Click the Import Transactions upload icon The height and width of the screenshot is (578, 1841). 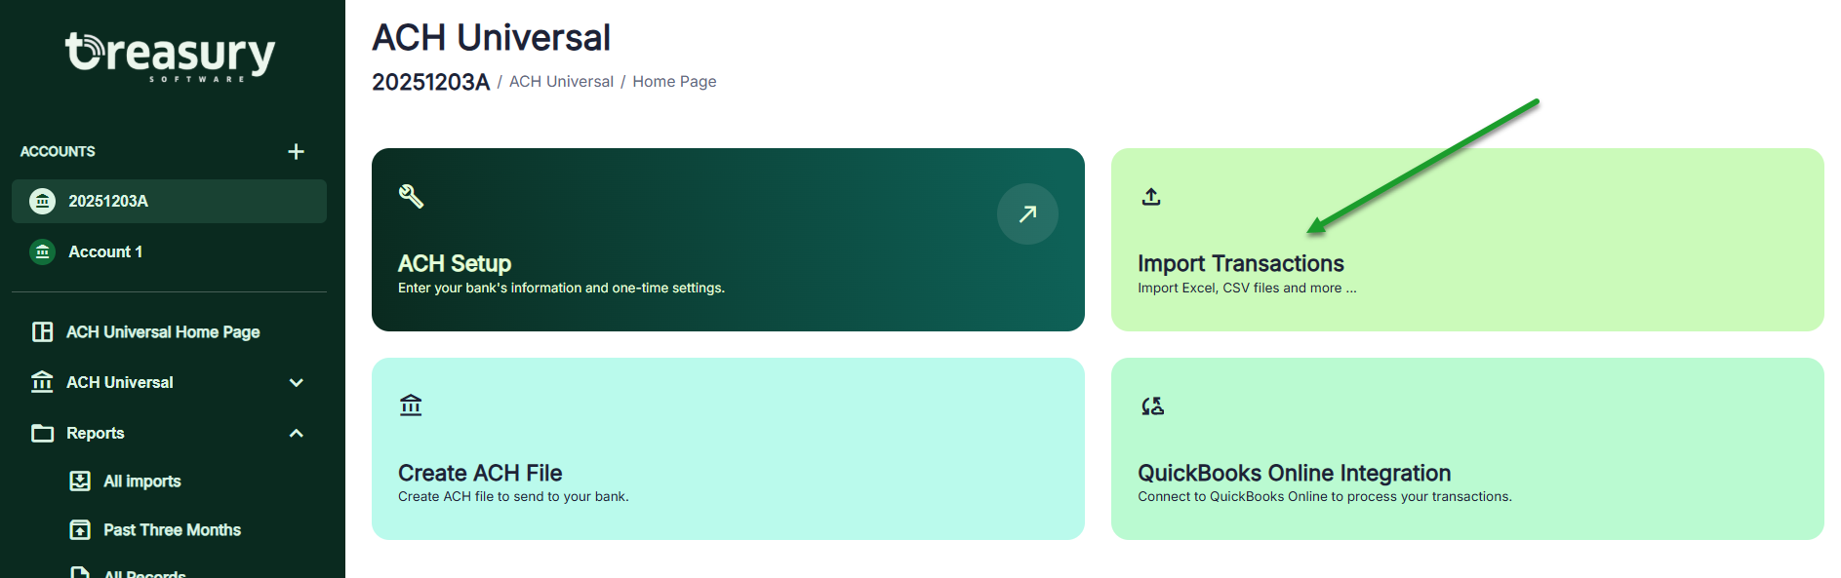(x=1151, y=197)
